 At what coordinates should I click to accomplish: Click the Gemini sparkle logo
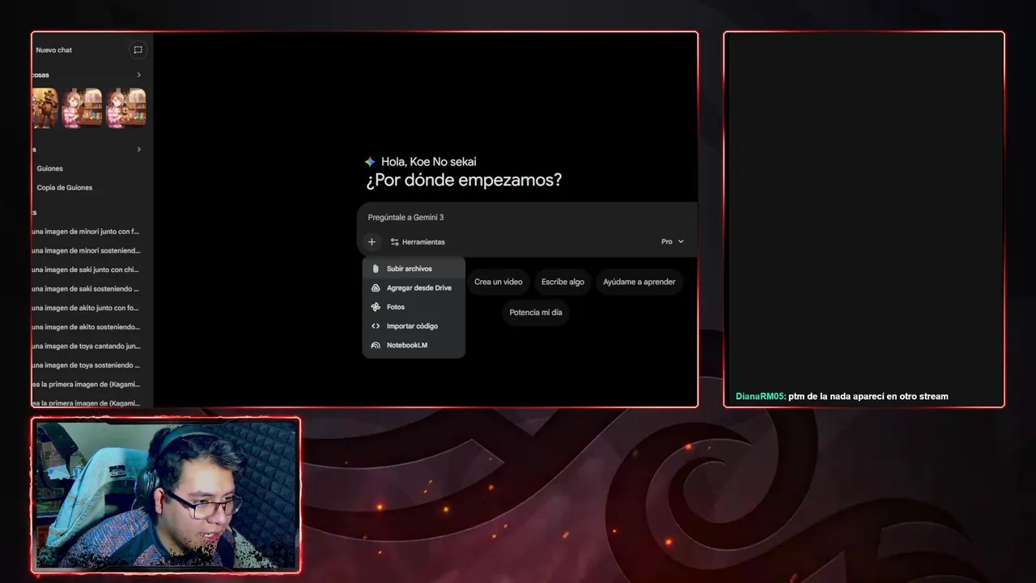[x=370, y=162]
